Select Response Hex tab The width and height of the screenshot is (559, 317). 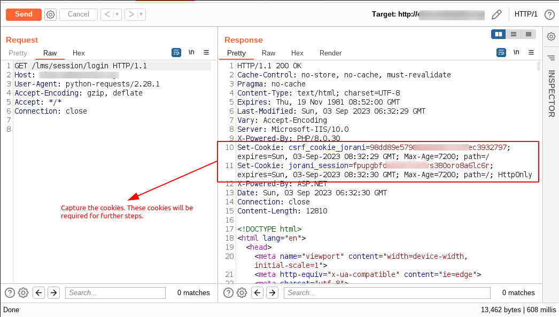[x=297, y=53]
